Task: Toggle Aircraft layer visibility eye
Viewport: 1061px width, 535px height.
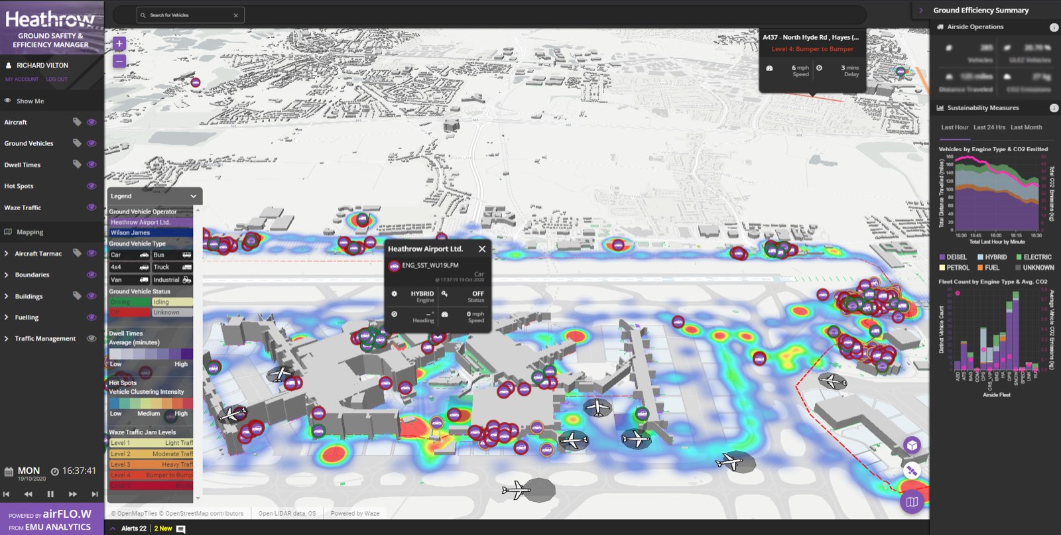Action: coord(92,122)
